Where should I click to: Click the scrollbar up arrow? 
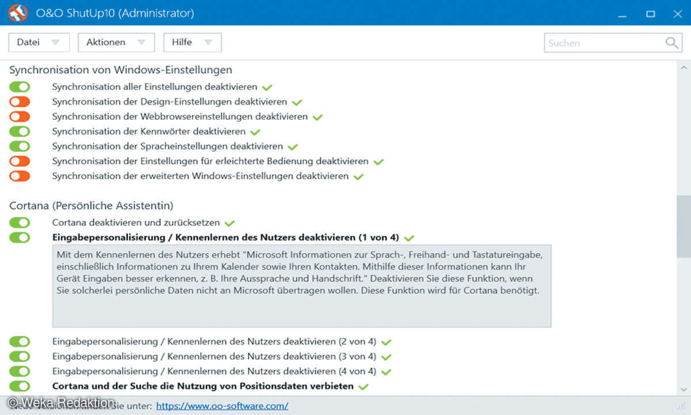(684, 66)
